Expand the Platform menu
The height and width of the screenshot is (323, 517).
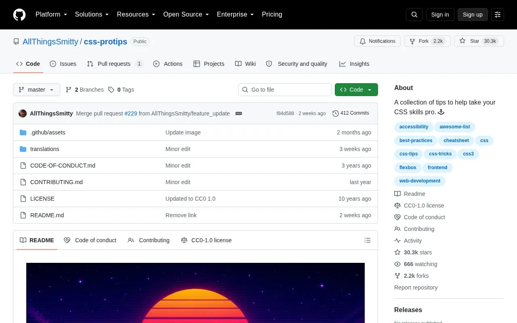pos(51,15)
